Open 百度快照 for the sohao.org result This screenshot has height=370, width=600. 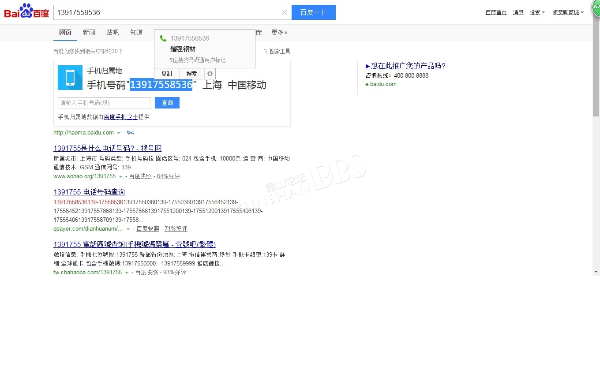point(140,176)
